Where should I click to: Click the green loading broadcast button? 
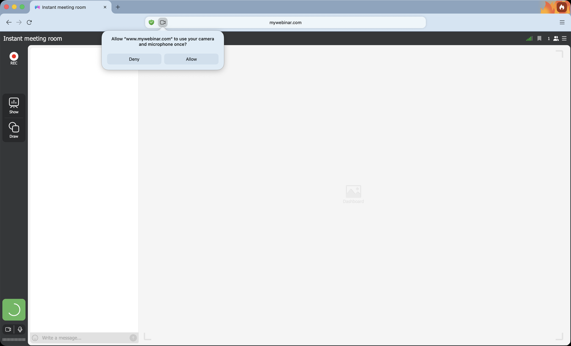point(14,310)
